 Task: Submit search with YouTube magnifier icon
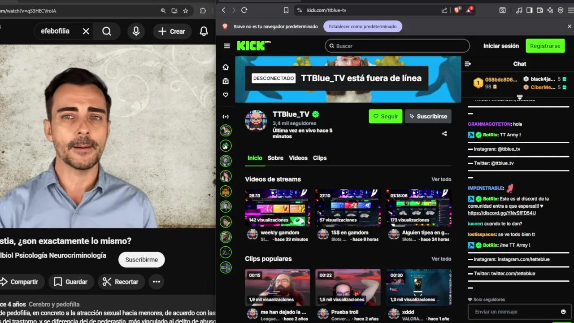[107, 31]
